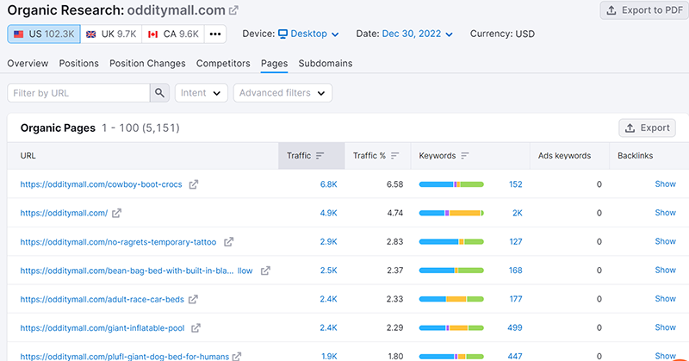
Task: Click the 6.8K traffic value
Action: (x=329, y=184)
